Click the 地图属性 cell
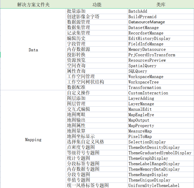Viewport: 194px width, 188px height. click(x=97, y=126)
